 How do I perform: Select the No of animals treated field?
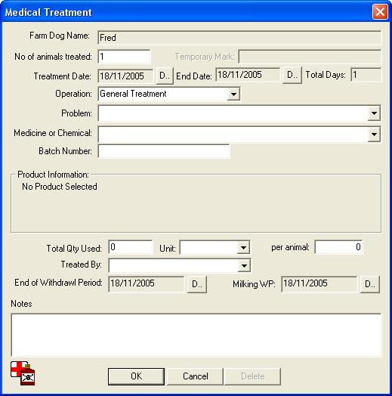coord(124,57)
